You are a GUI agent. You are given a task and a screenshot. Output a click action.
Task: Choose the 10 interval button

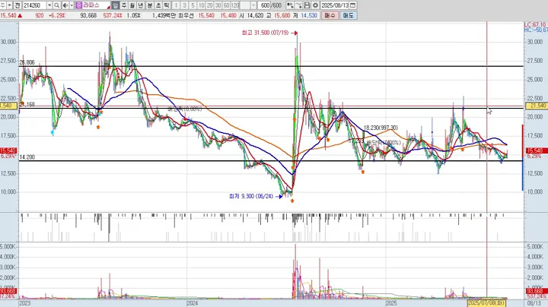[201, 5]
